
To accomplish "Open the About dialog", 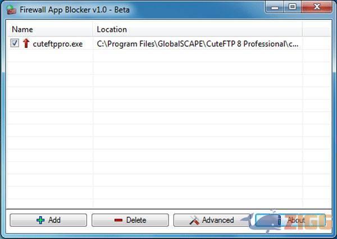I will click(290, 220).
